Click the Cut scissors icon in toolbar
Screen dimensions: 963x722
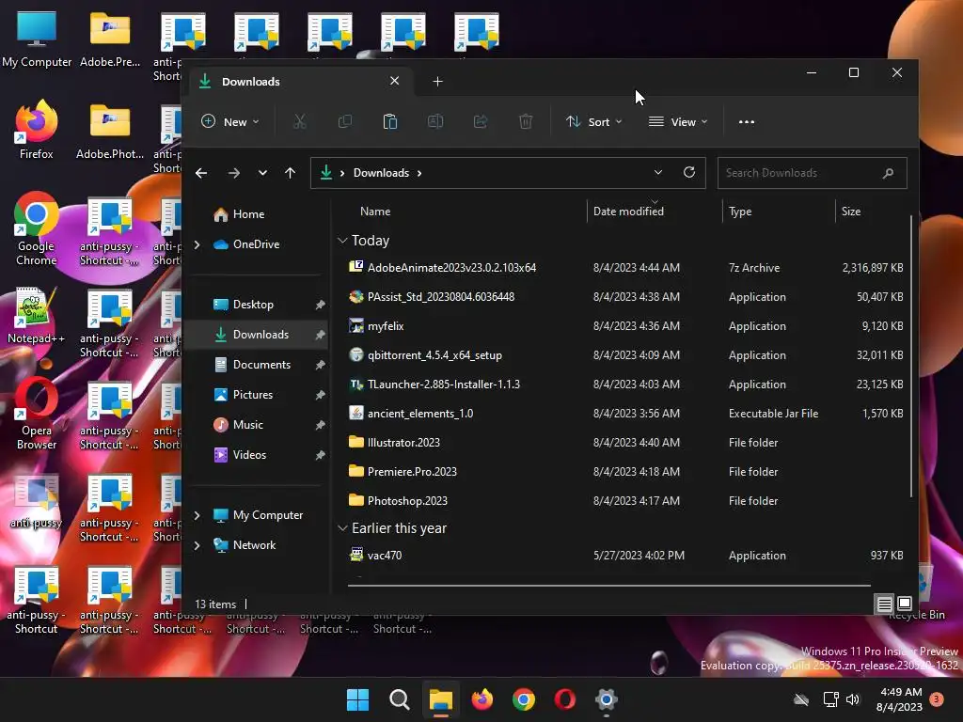[299, 121]
